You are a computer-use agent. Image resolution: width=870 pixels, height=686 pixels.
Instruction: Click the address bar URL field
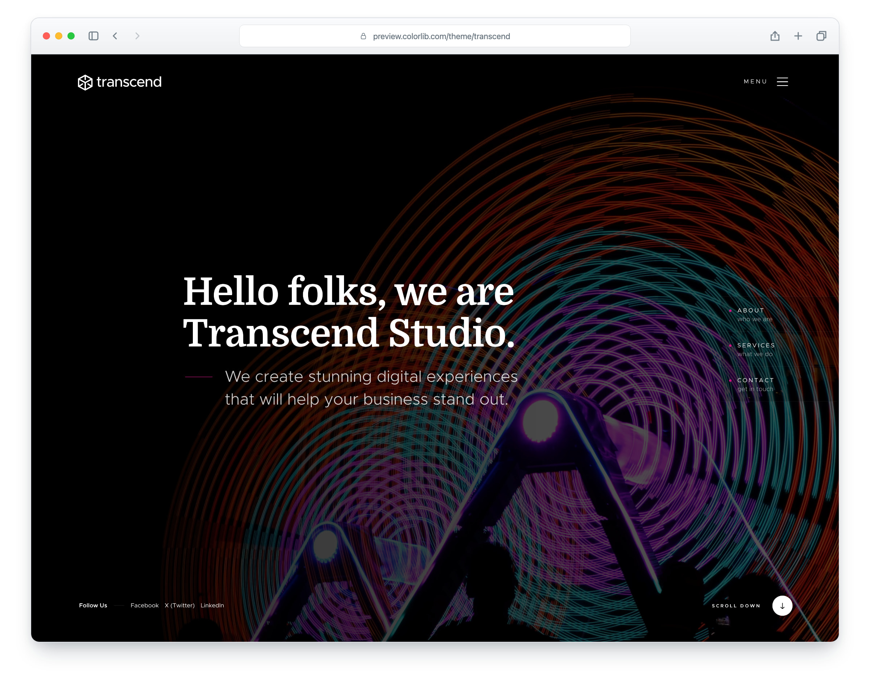coord(435,36)
